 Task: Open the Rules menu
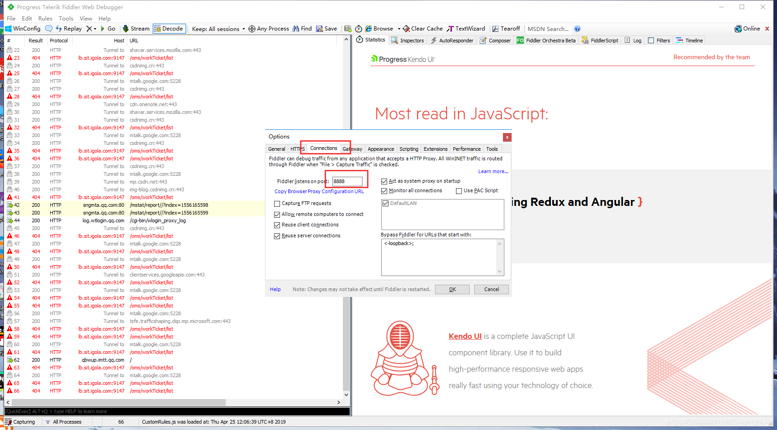[45, 18]
